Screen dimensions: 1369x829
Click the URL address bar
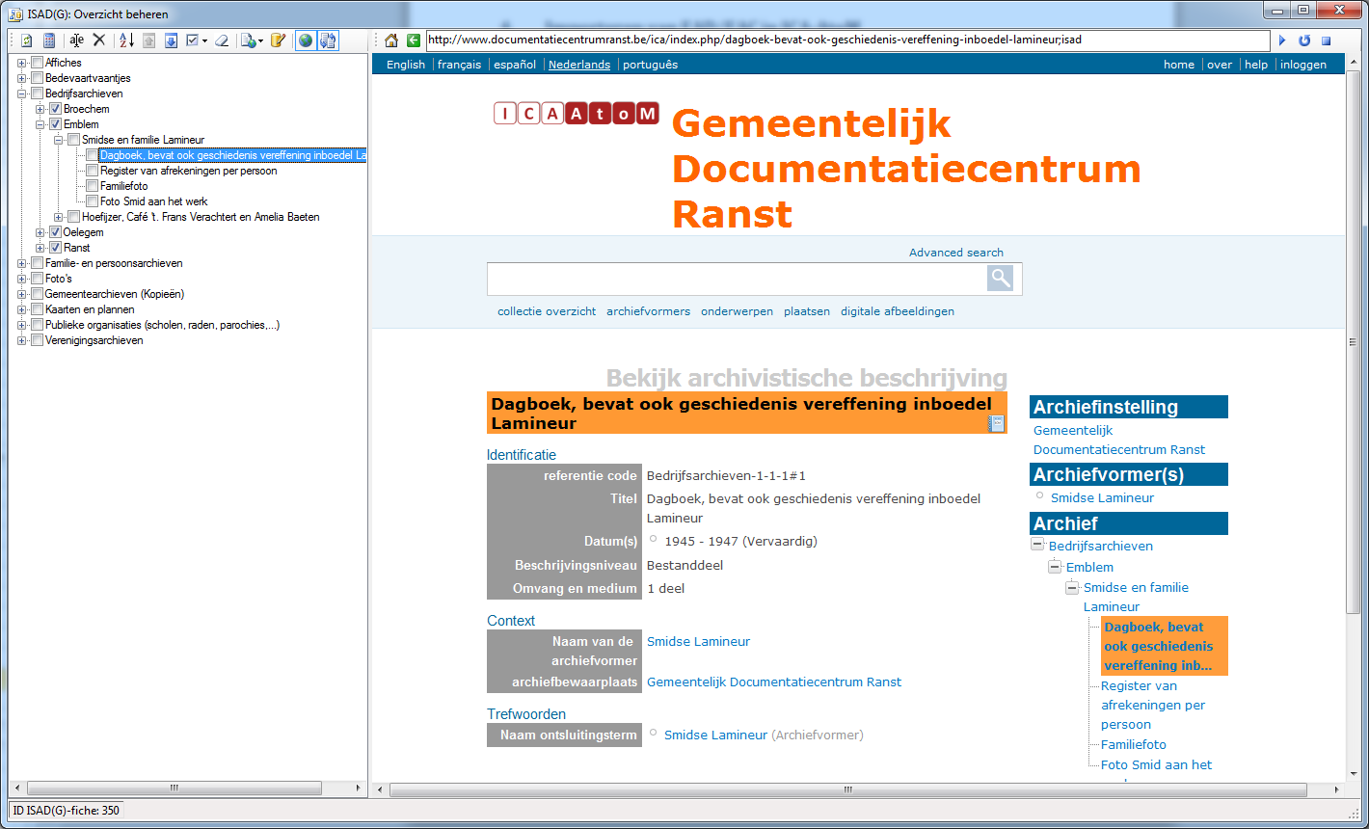click(x=847, y=40)
